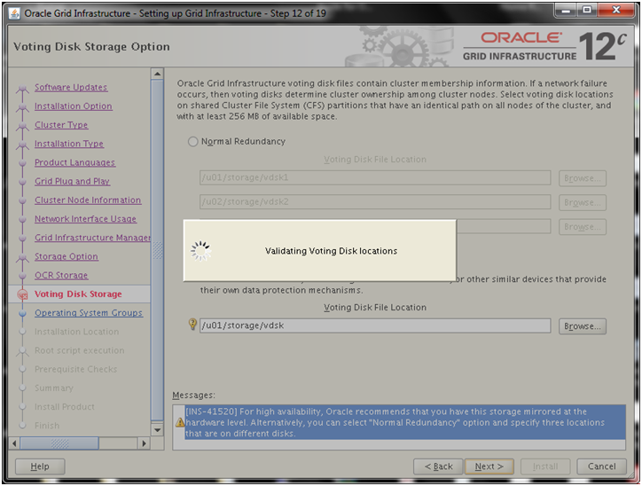The image size is (642, 486).
Task: Cancel the Grid Infrastructure installer
Action: coord(601,466)
